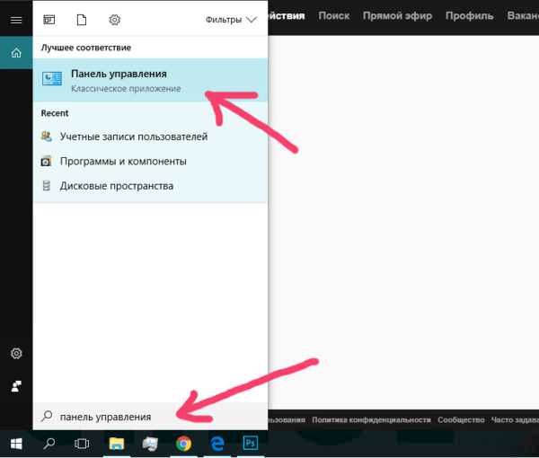The height and width of the screenshot is (458, 539).
Task: Click the Панель управления app icon
Action: click(52, 79)
